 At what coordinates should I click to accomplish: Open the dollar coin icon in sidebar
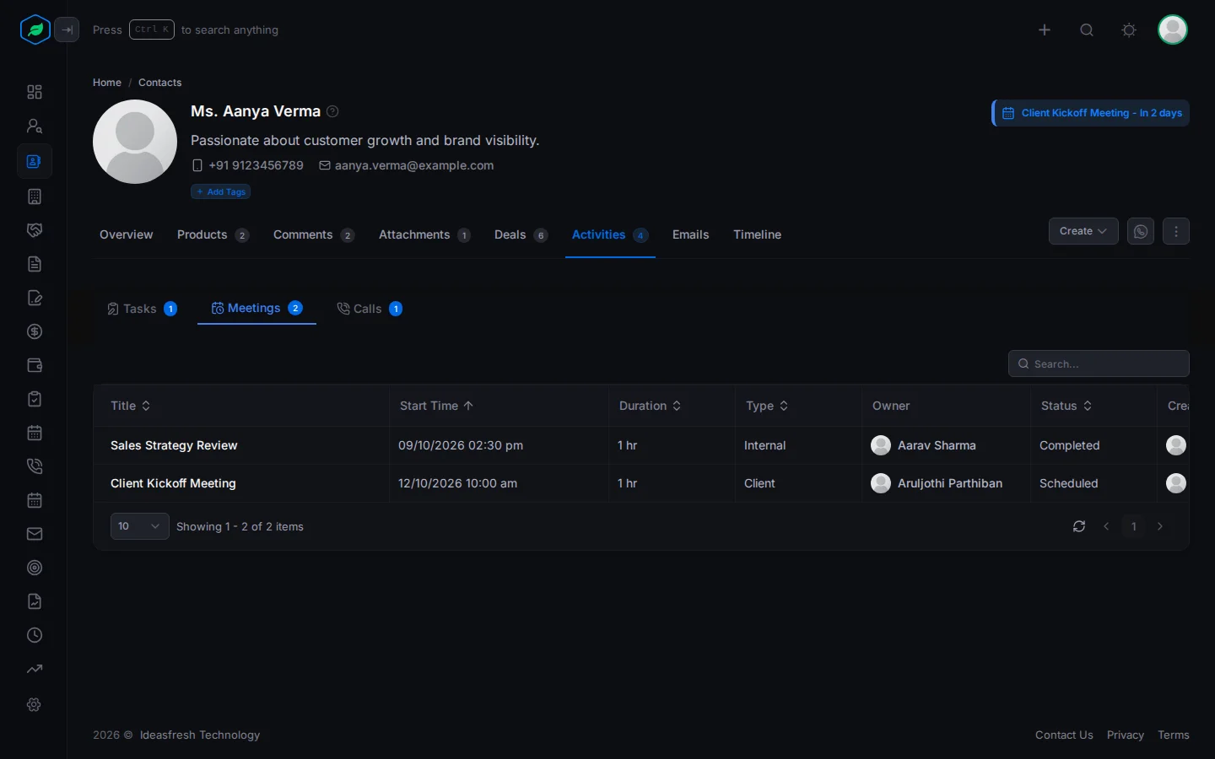(35, 331)
